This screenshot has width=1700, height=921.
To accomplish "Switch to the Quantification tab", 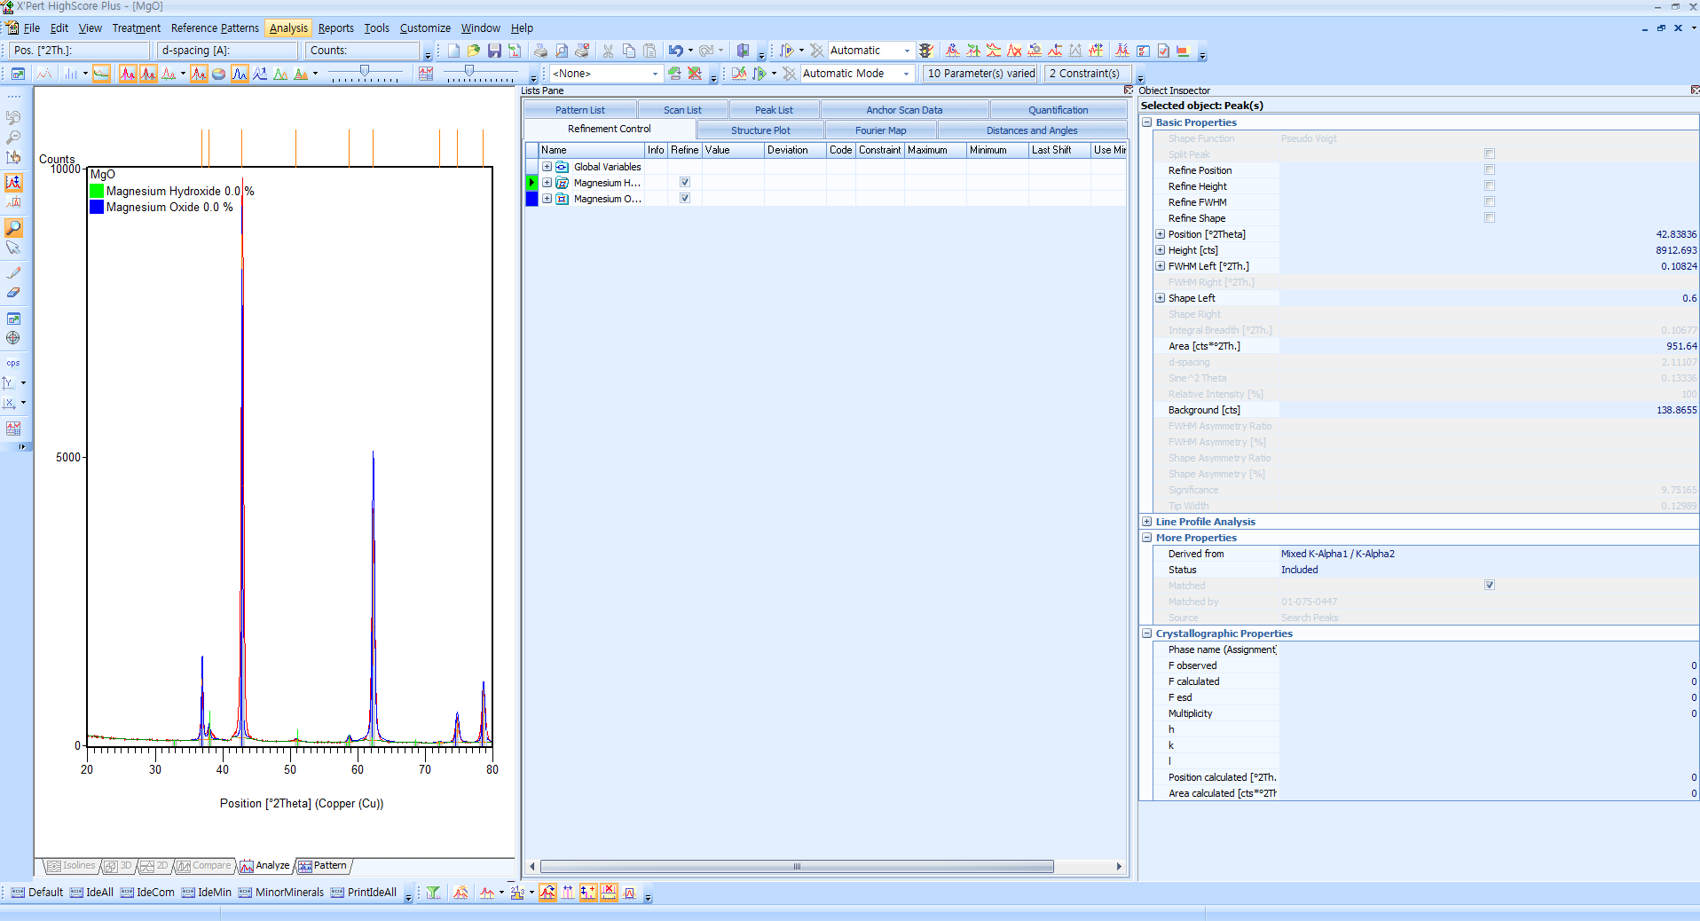I will pos(1058,110).
